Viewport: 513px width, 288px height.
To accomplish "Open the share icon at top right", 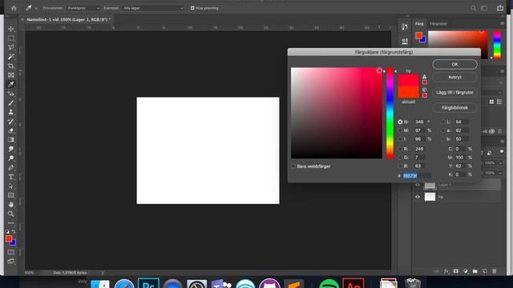I will 500,8.
